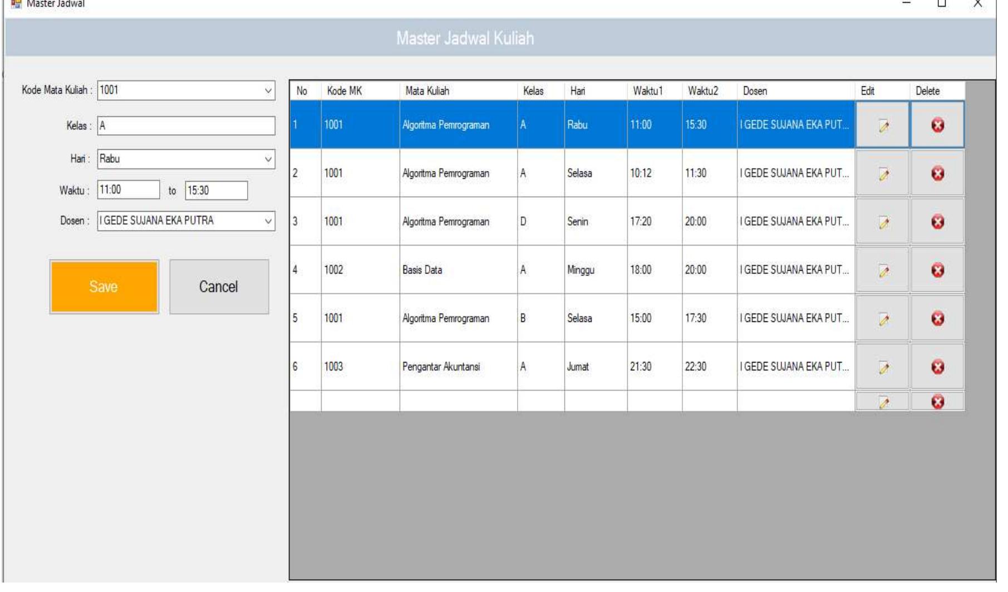This screenshot has height=592, width=1008.
Task: Focus the Waktu end field 15:30
Action: tap(217, 190)
